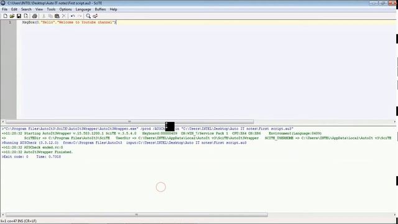398x224 pixels.
Task: Copy selection with the Copy icon
Action: coord(50,16)
